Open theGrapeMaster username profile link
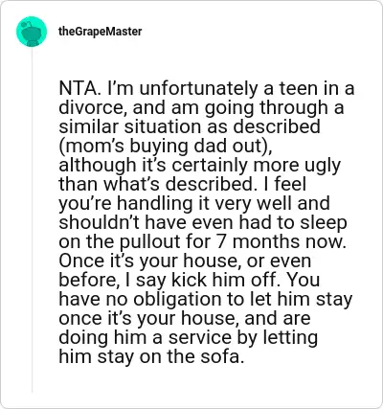Viewport: 383px width, 409px height. pyautogui.click(x=101, y=32)
